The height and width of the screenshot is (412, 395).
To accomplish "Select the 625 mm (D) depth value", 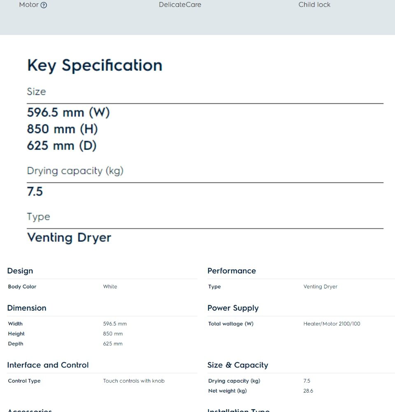I will point(62,145).
